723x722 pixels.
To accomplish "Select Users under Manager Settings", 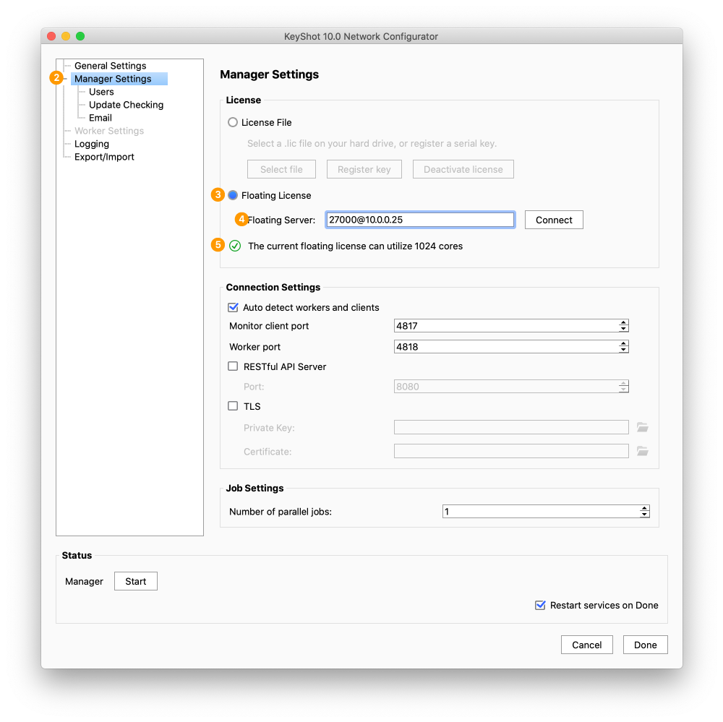I will pos(101,92).
